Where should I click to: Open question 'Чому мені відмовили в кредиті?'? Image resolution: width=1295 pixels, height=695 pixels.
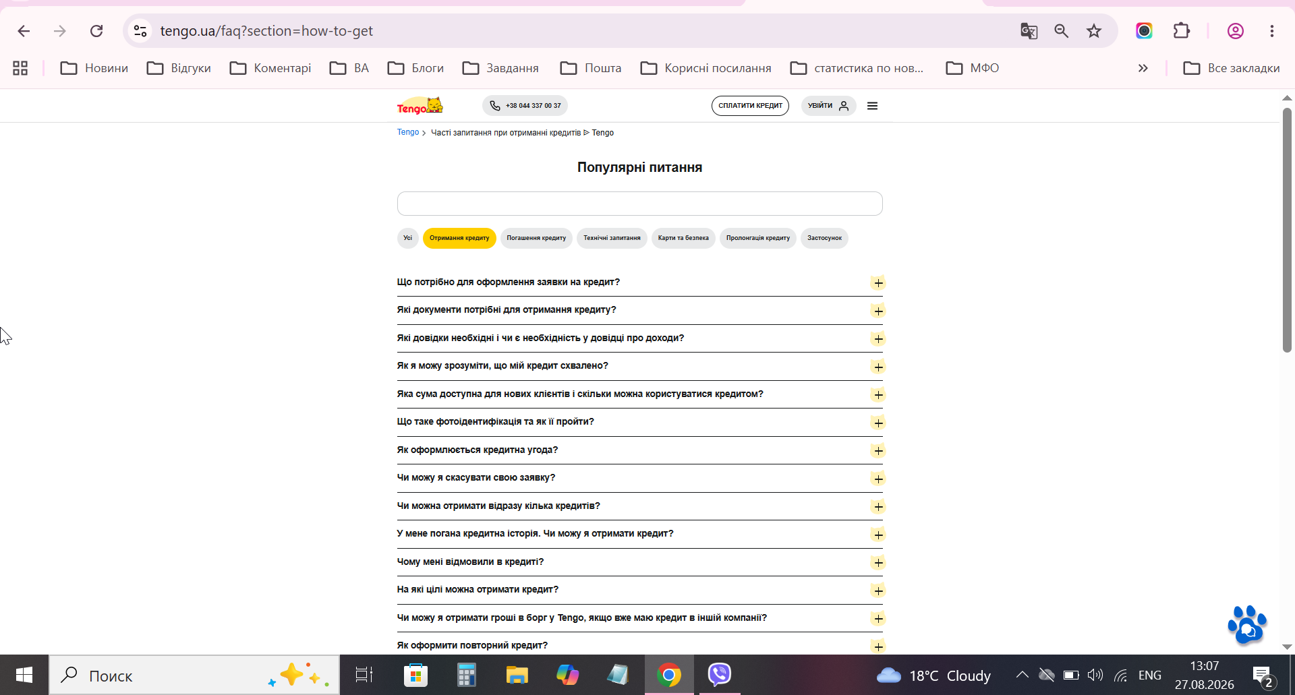[x=639, y=562]
